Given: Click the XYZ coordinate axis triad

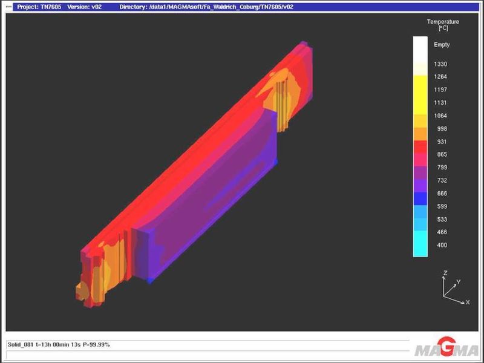Looking at the screenshot, I should pyautogui.click(x=456, y=288).
